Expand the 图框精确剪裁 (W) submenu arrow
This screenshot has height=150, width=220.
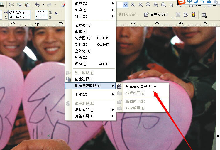coord(113,85)
